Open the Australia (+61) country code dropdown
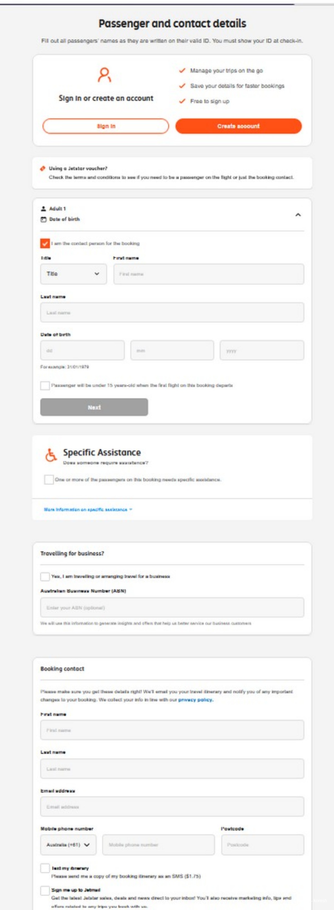Image resolution: width=334 pixels, height=910 pixels. (68, 845)
